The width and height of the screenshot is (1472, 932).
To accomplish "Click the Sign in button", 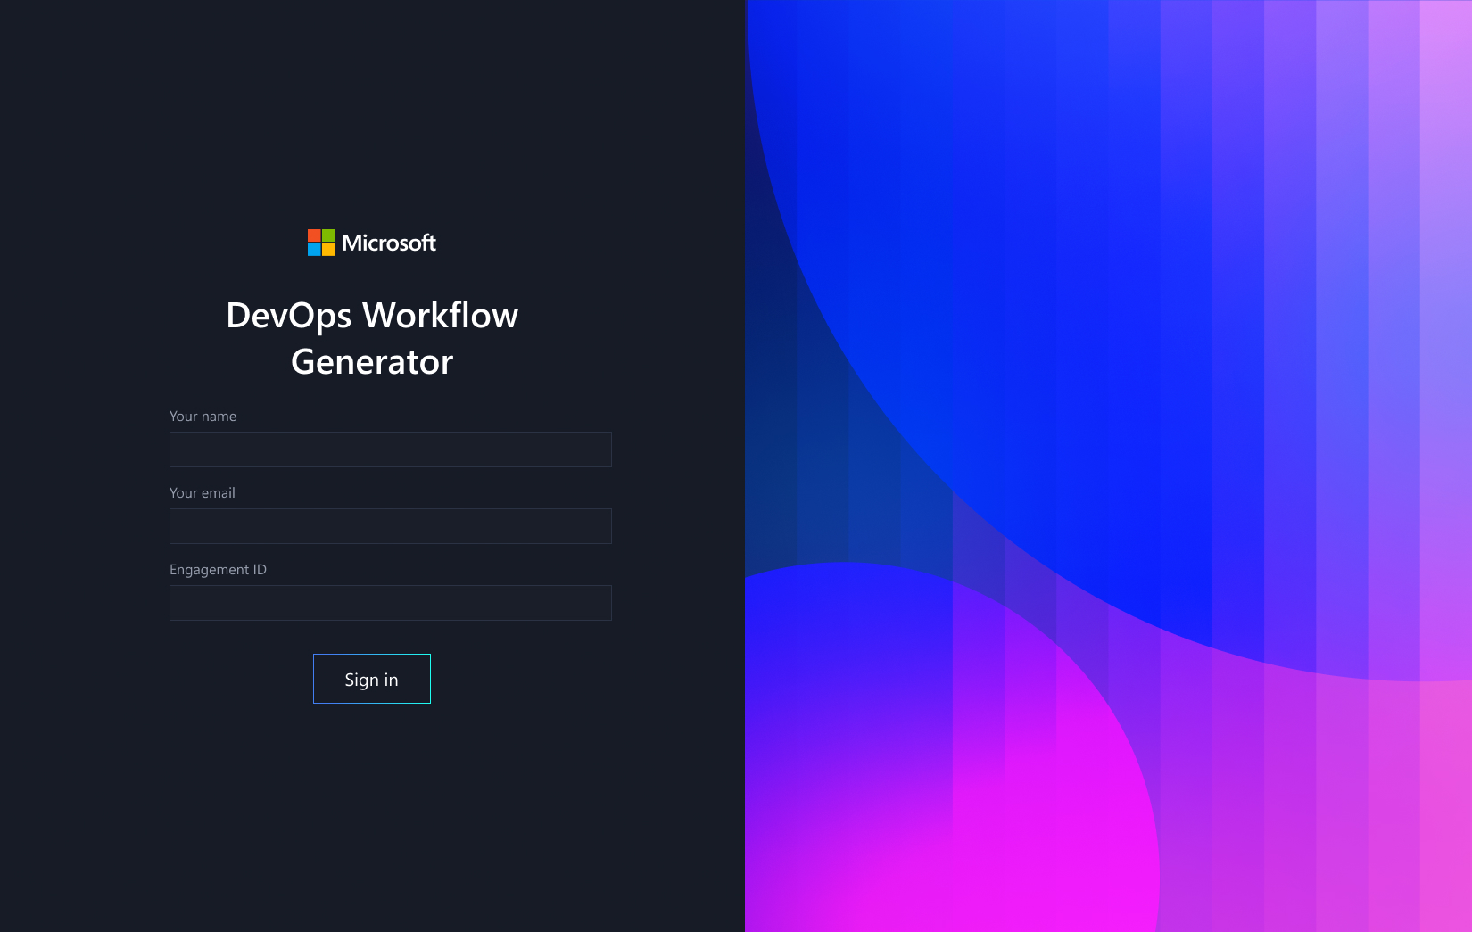I will (x=372, y=679).
